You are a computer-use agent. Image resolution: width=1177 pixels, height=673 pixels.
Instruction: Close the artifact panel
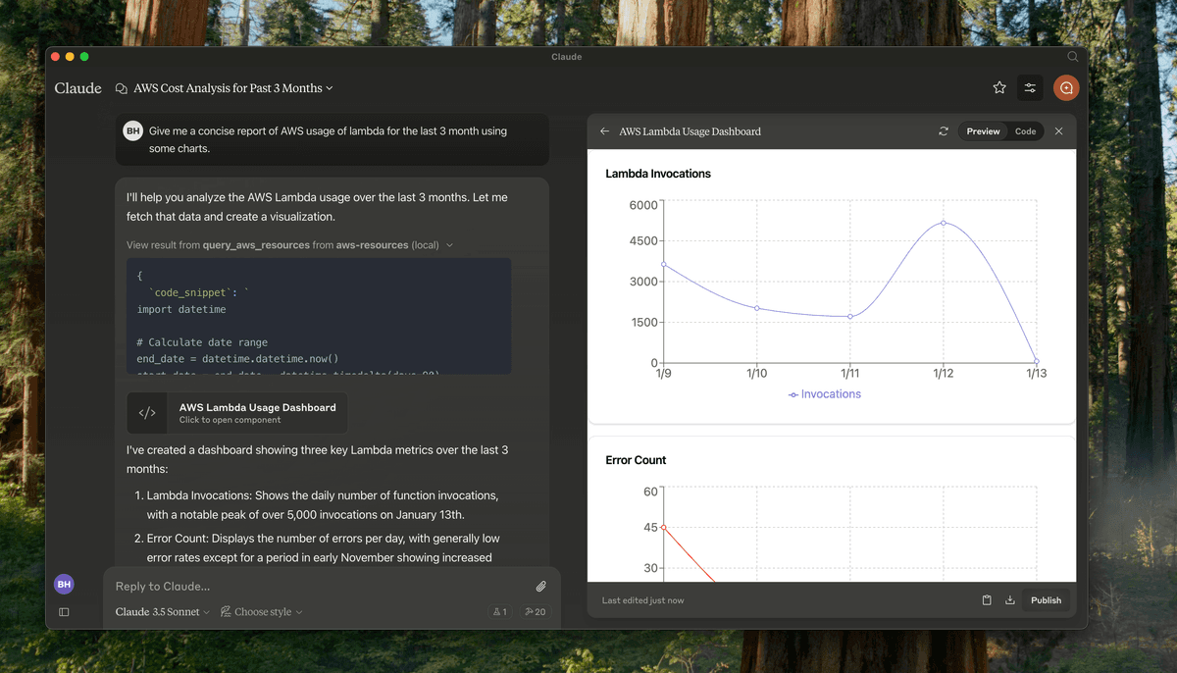[1058, 131]
